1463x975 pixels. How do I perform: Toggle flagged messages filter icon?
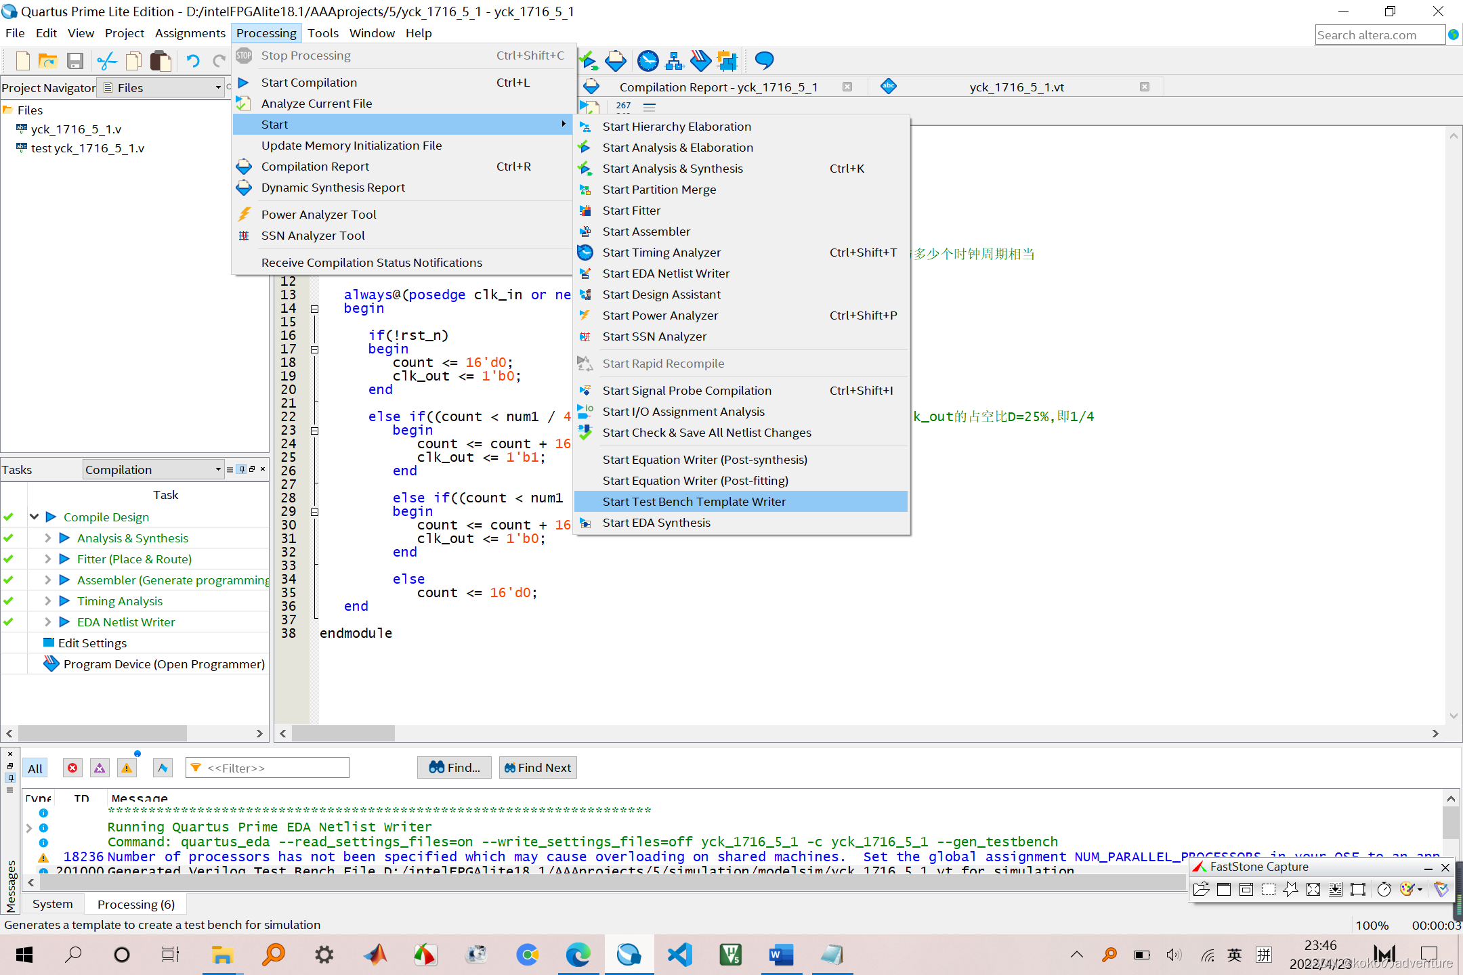click(x=163, y=768)
